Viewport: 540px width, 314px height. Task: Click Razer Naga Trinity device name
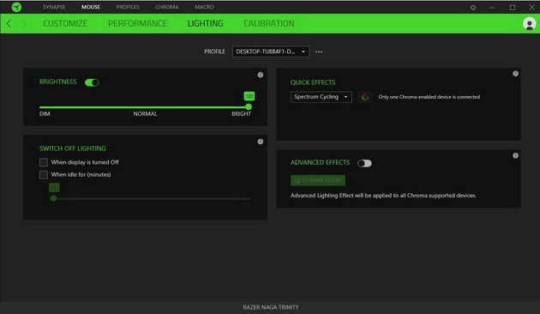pos(271,307)
